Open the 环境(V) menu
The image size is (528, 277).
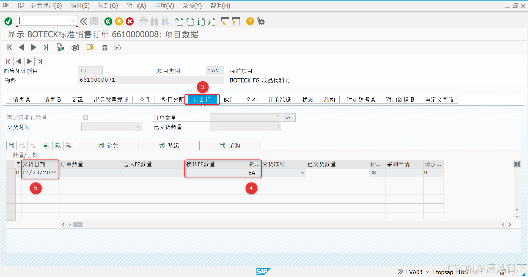[164, 5]
